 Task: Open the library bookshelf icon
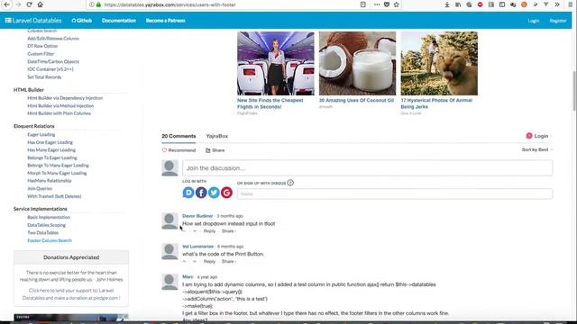coord(458,4)
